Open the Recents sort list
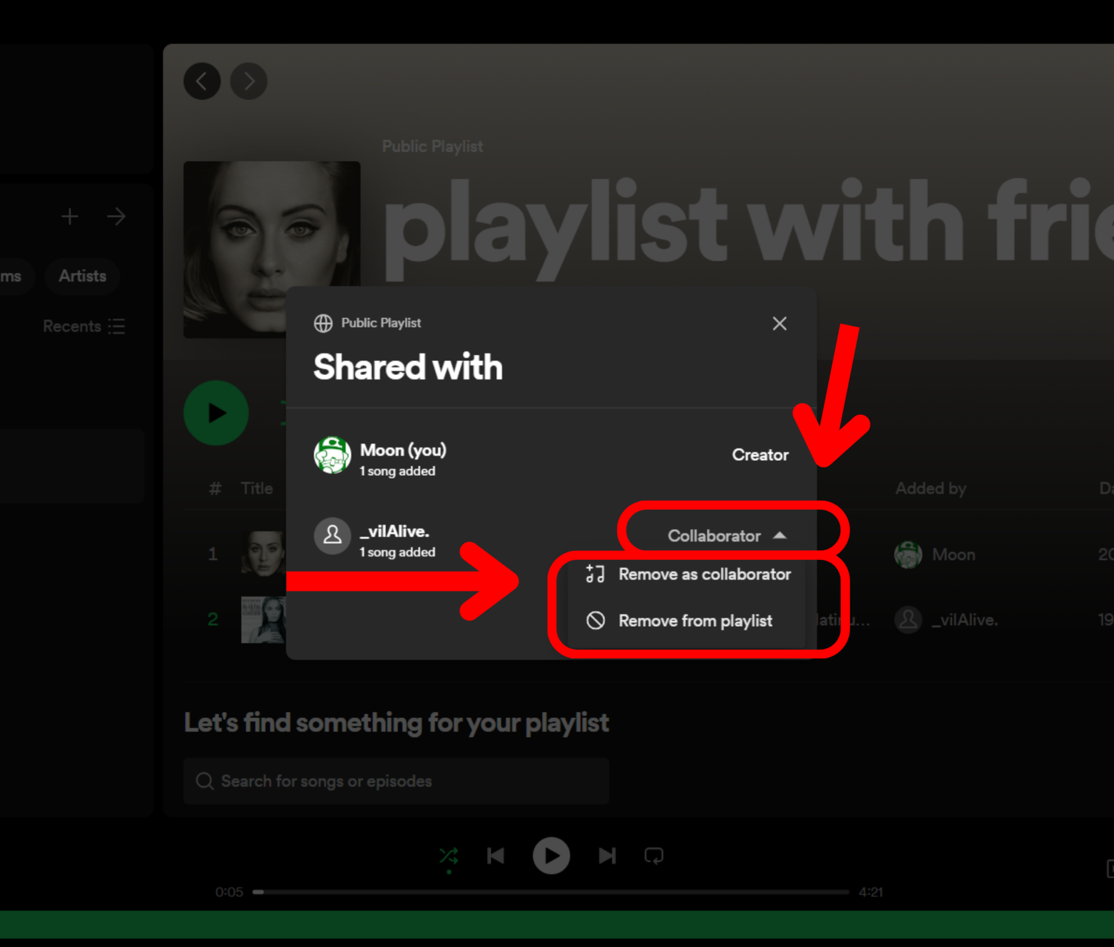Viewport: 1114px width, 947px height. (84, 326)
